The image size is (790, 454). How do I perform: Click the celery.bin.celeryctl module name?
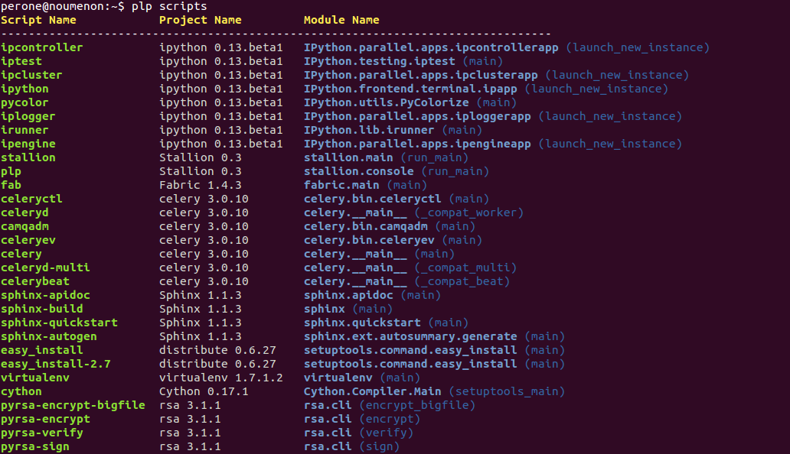pos(372,199)
